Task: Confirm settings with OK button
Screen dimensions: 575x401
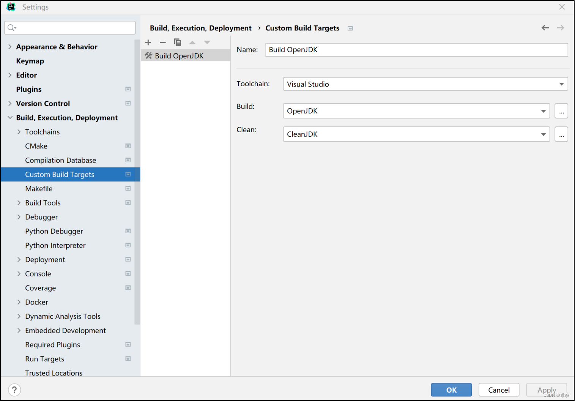Action: pos(451,390)
